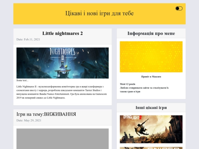Viewport: 199px width, 149px height.
Task: Open the Sniper game image at the bottom
Action: pos(151,148)
